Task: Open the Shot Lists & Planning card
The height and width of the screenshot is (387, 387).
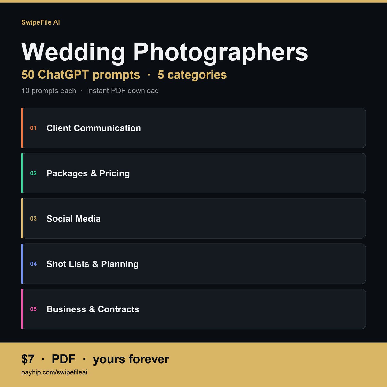Action: [x=193, y=264]
